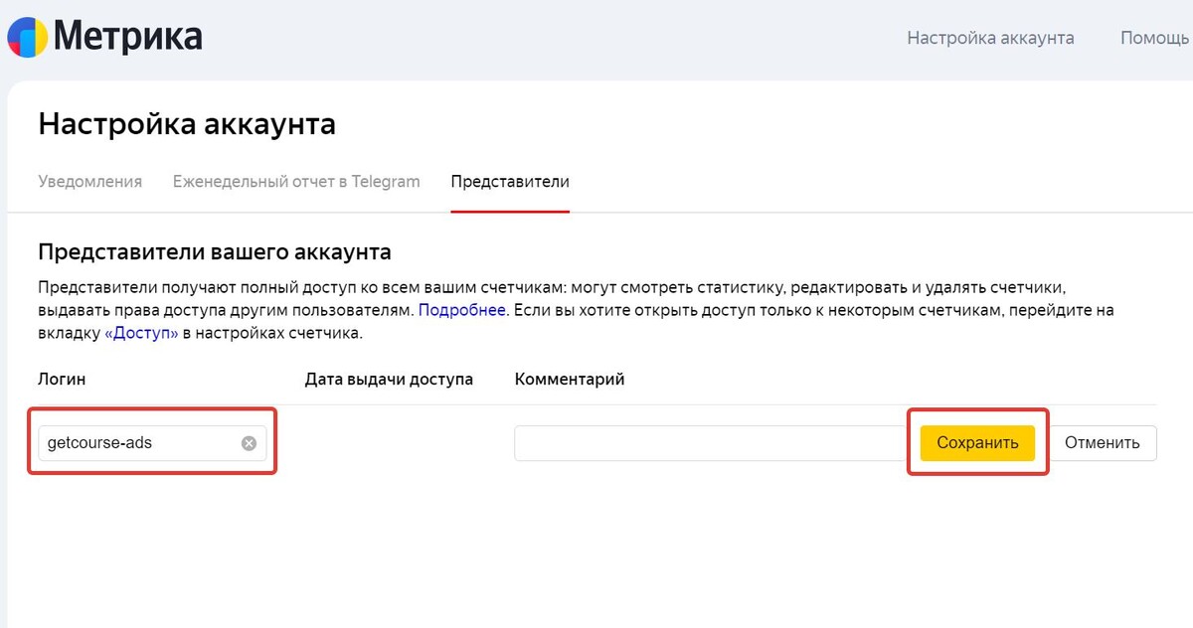Click the Отменить button
The width and height of the screenshot is (1193, 628).
pos(1102,443)
